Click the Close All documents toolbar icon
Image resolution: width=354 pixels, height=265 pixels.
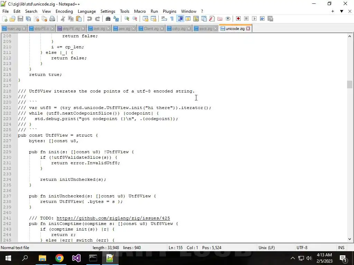pyautogui.click(x=44, y=19)
